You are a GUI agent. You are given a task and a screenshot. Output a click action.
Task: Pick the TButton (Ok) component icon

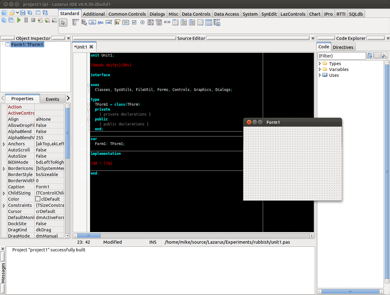point(92,22)
